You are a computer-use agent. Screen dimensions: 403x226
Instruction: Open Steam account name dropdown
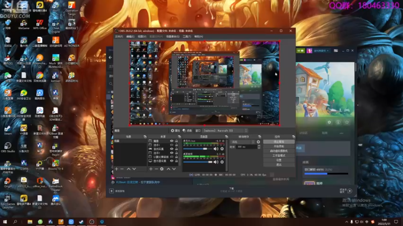[x=321, y=51]
